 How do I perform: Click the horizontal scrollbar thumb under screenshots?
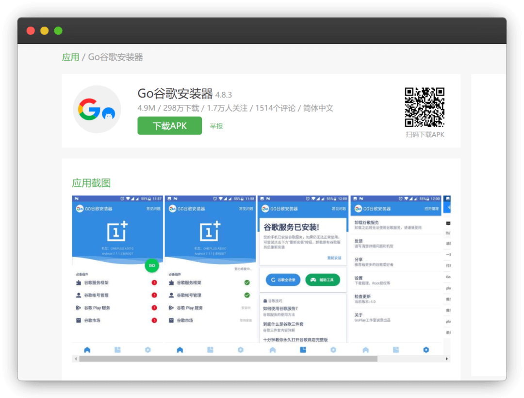228,359
